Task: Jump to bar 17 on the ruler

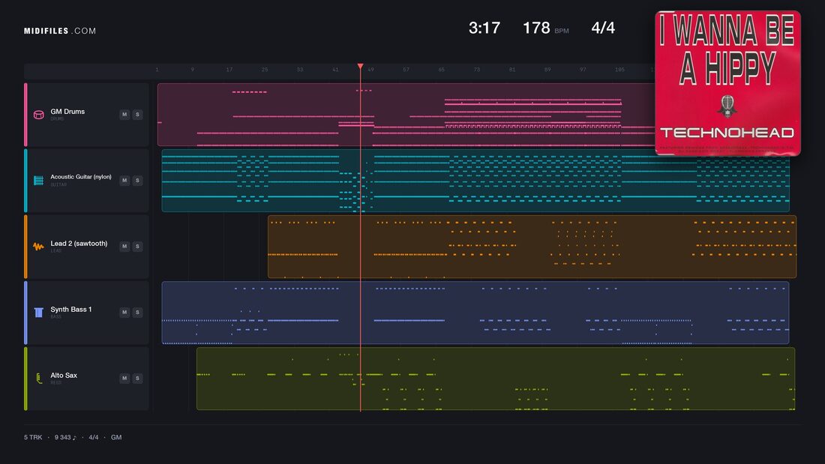Action: (x=229, y=70)
